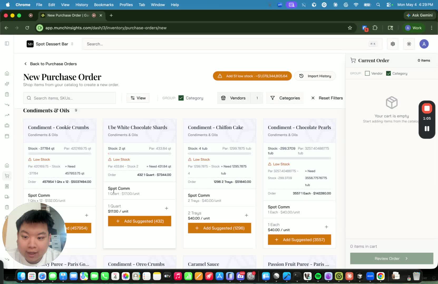Toggle light theme sun icon
438x284 pixels.
[409, 44]
